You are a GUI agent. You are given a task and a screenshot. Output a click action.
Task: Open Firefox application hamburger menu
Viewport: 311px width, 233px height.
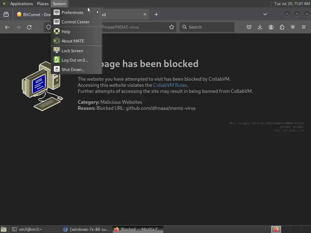coord(304,27)
